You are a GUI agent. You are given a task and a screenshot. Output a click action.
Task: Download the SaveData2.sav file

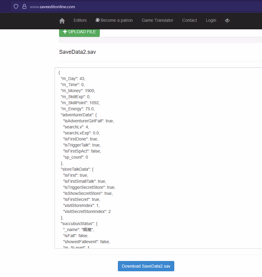pyautogui.click(x=146, y=266)
